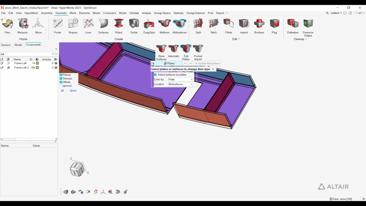Click the Edit Plates tool
This screenshot has width=366, height=206.
186,52
